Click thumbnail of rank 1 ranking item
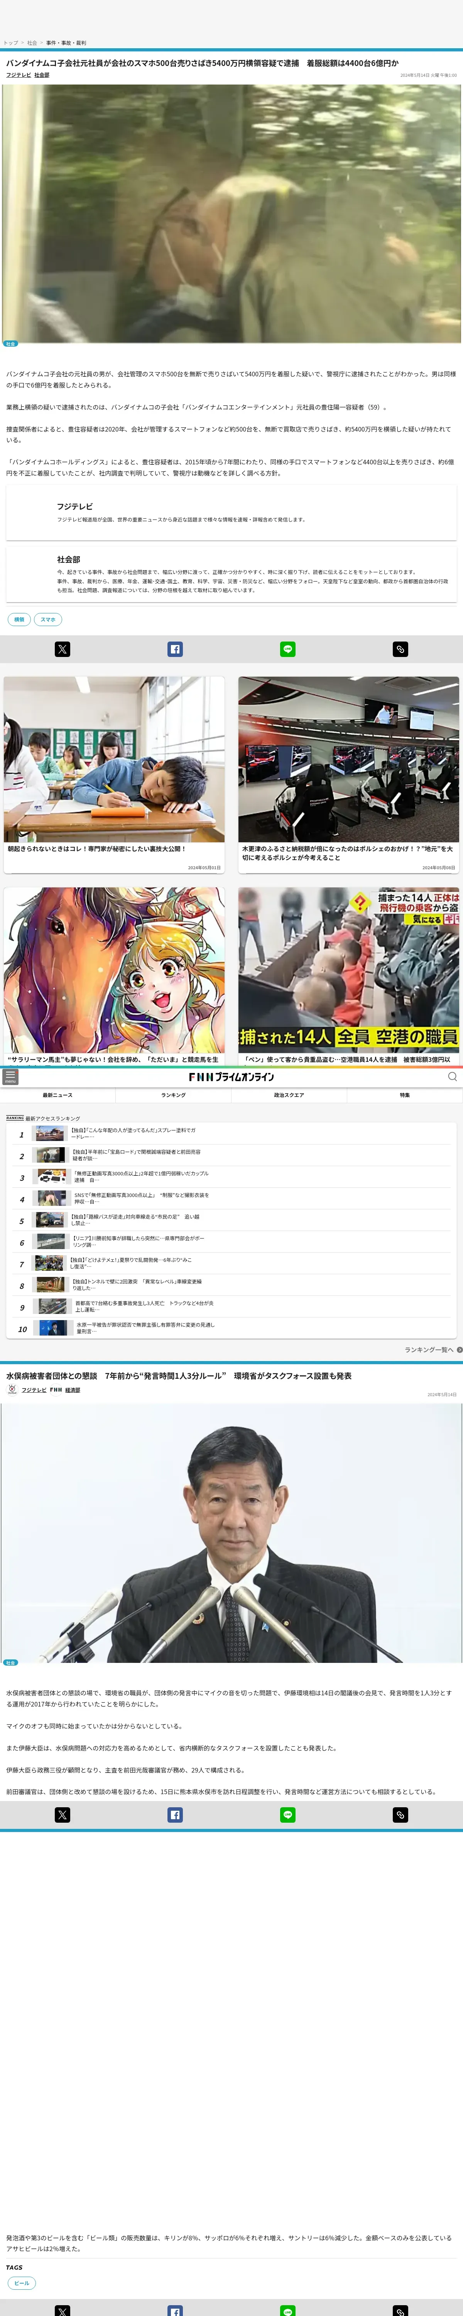Viewport: 463px width, 2316px height. click(x=49, y=1134)
